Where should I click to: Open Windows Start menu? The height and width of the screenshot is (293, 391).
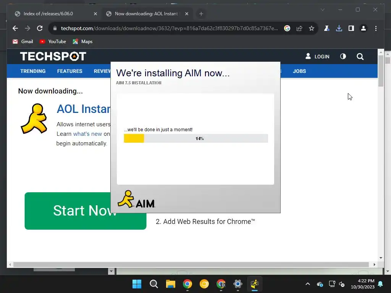(x=137, y=284)
